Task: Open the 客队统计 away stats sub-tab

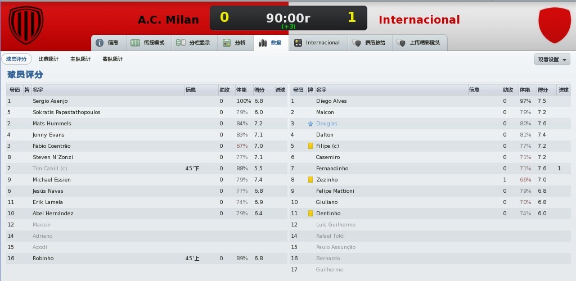Action: pos(112,59)
